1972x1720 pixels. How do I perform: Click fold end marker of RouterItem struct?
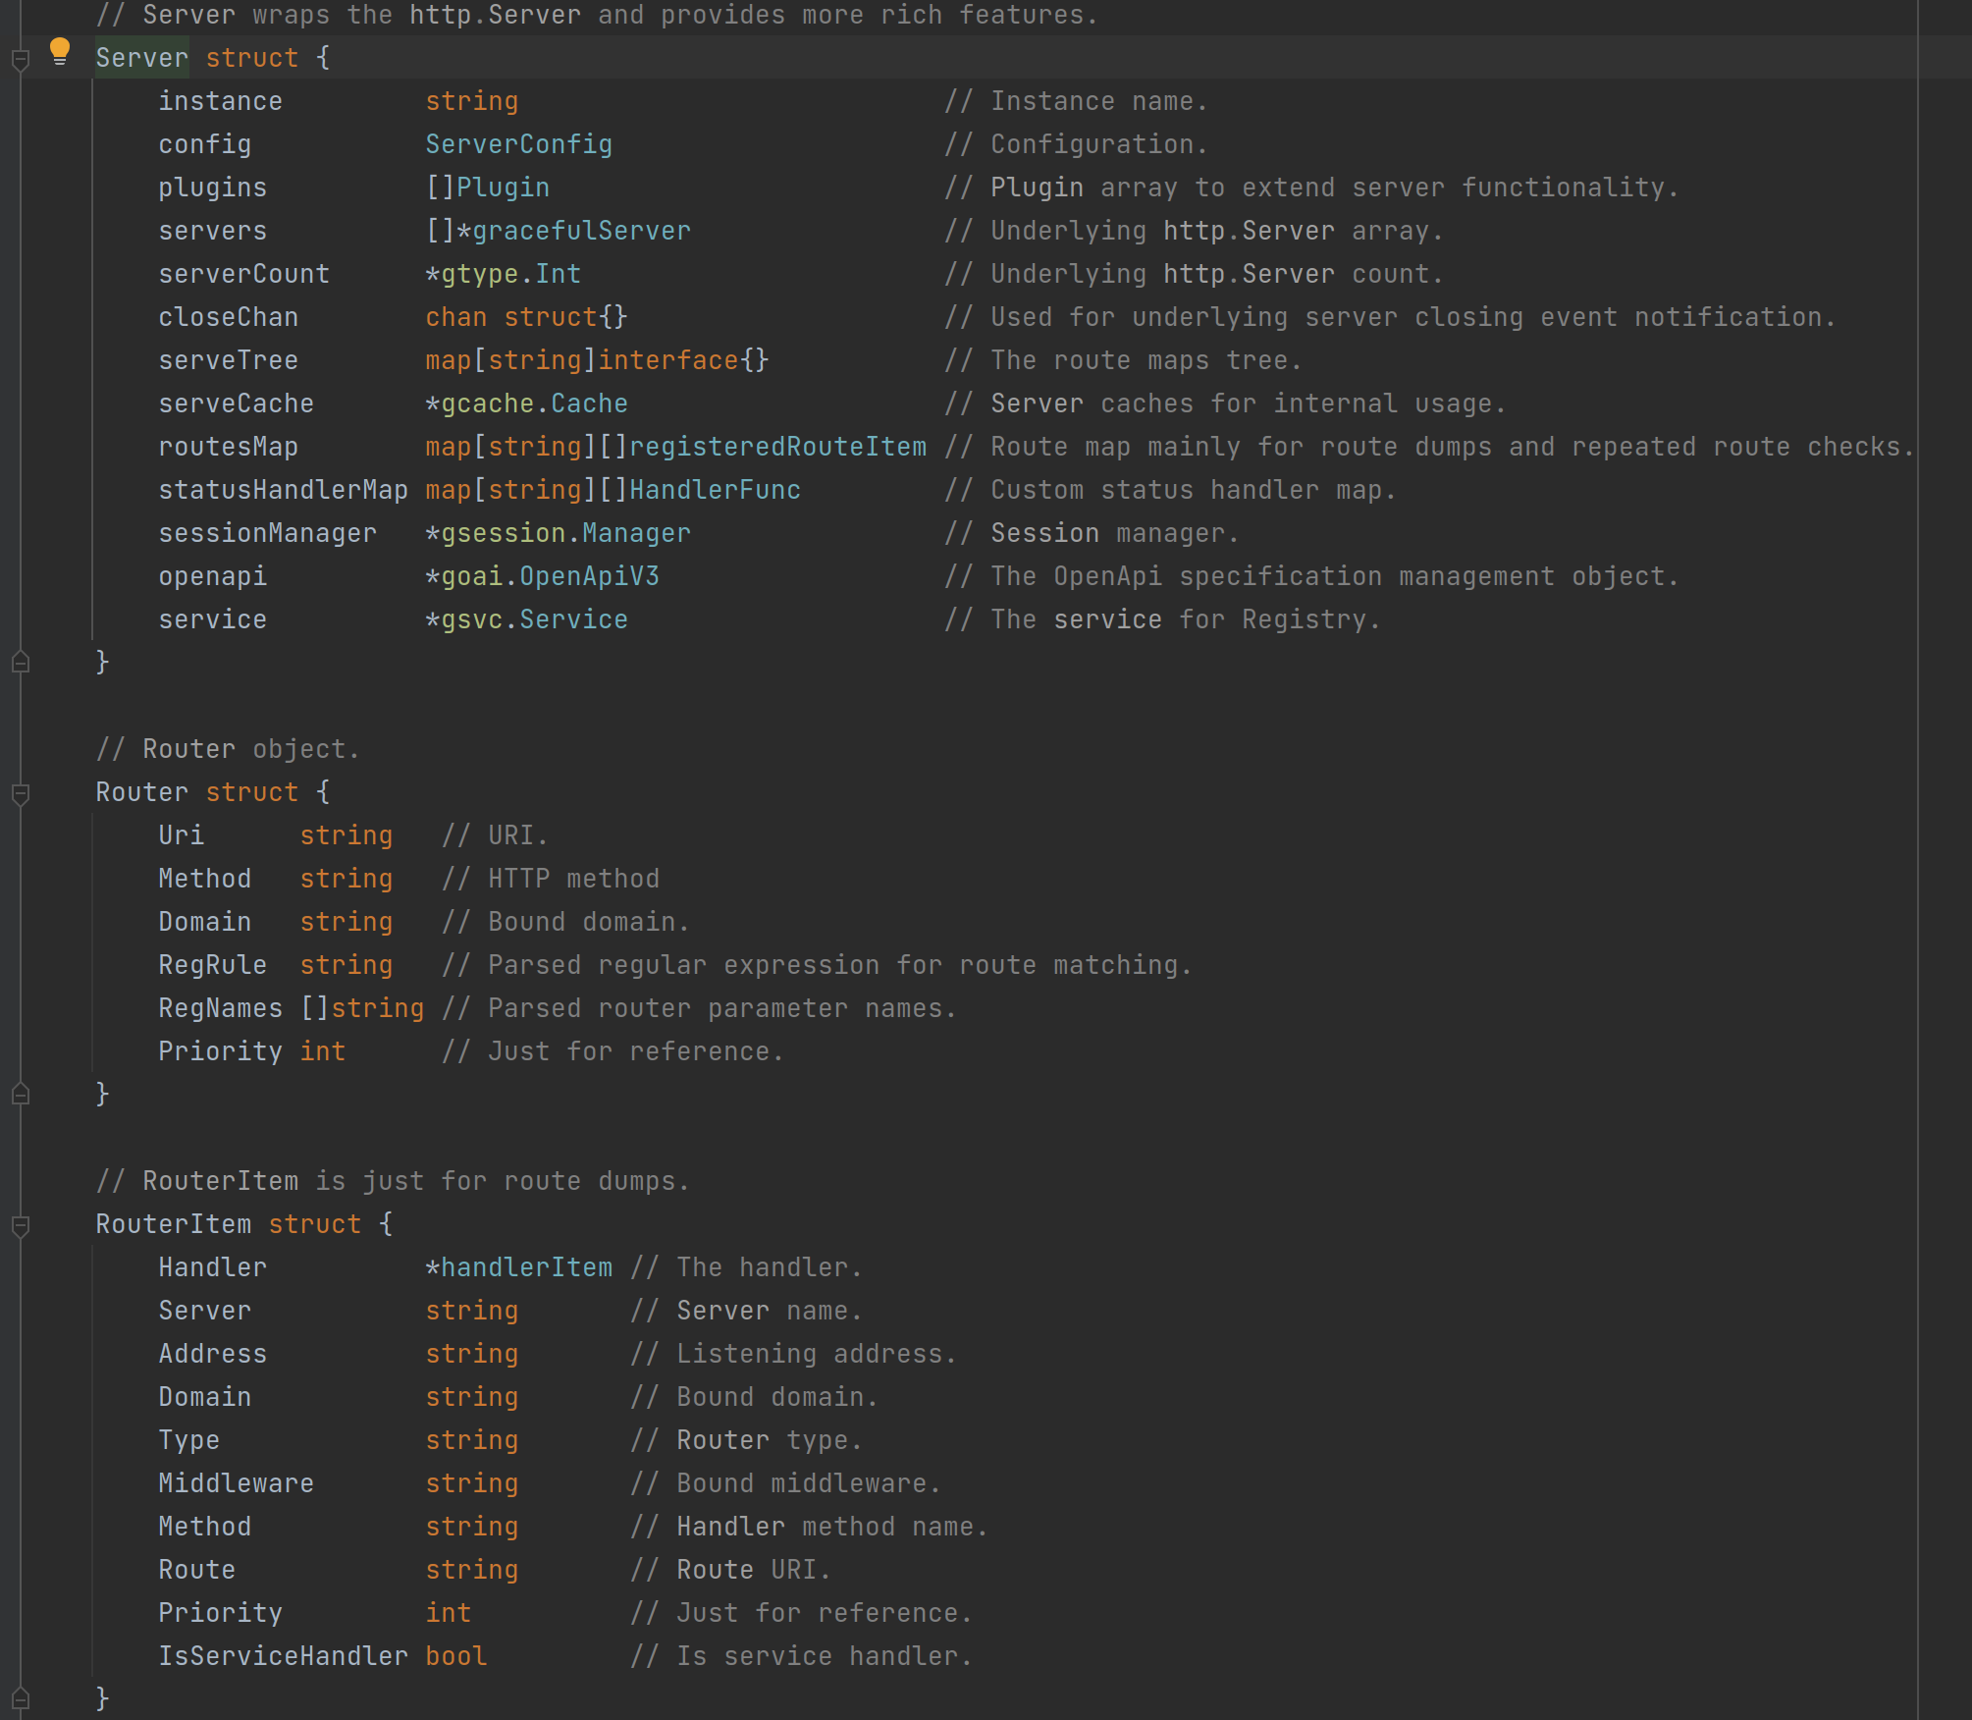21,1698
